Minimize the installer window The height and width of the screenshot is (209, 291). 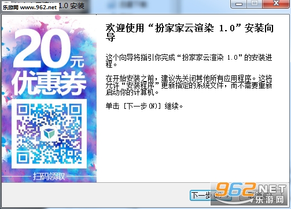click(239, 3)
